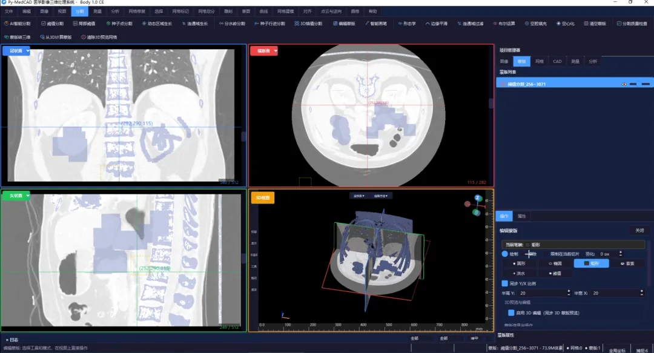
Task: Apply 边缘平滑 edge smoothing
Action: click(436, 24)
